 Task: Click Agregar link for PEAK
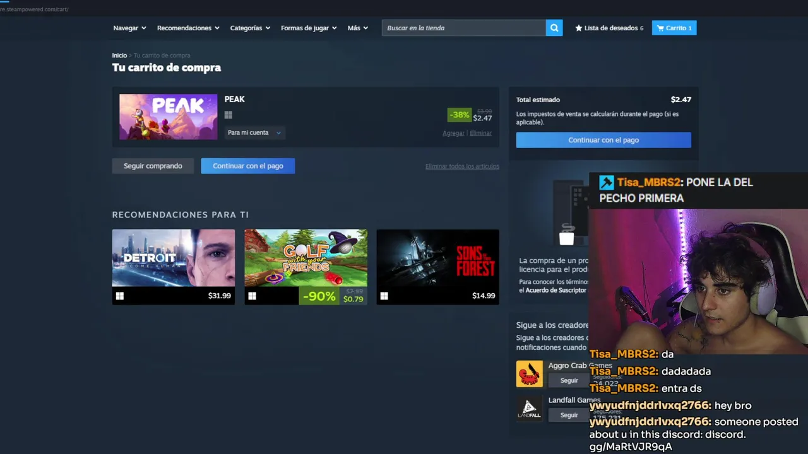click(453, 133)
